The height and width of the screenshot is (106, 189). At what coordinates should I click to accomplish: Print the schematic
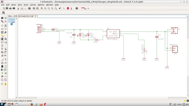[10, 8]
